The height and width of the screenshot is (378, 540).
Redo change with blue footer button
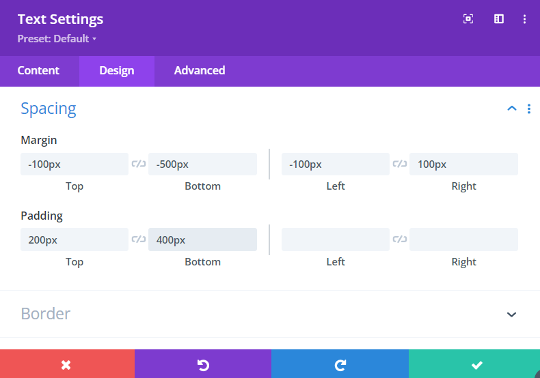pyautogui.click(x=340, y=364)
